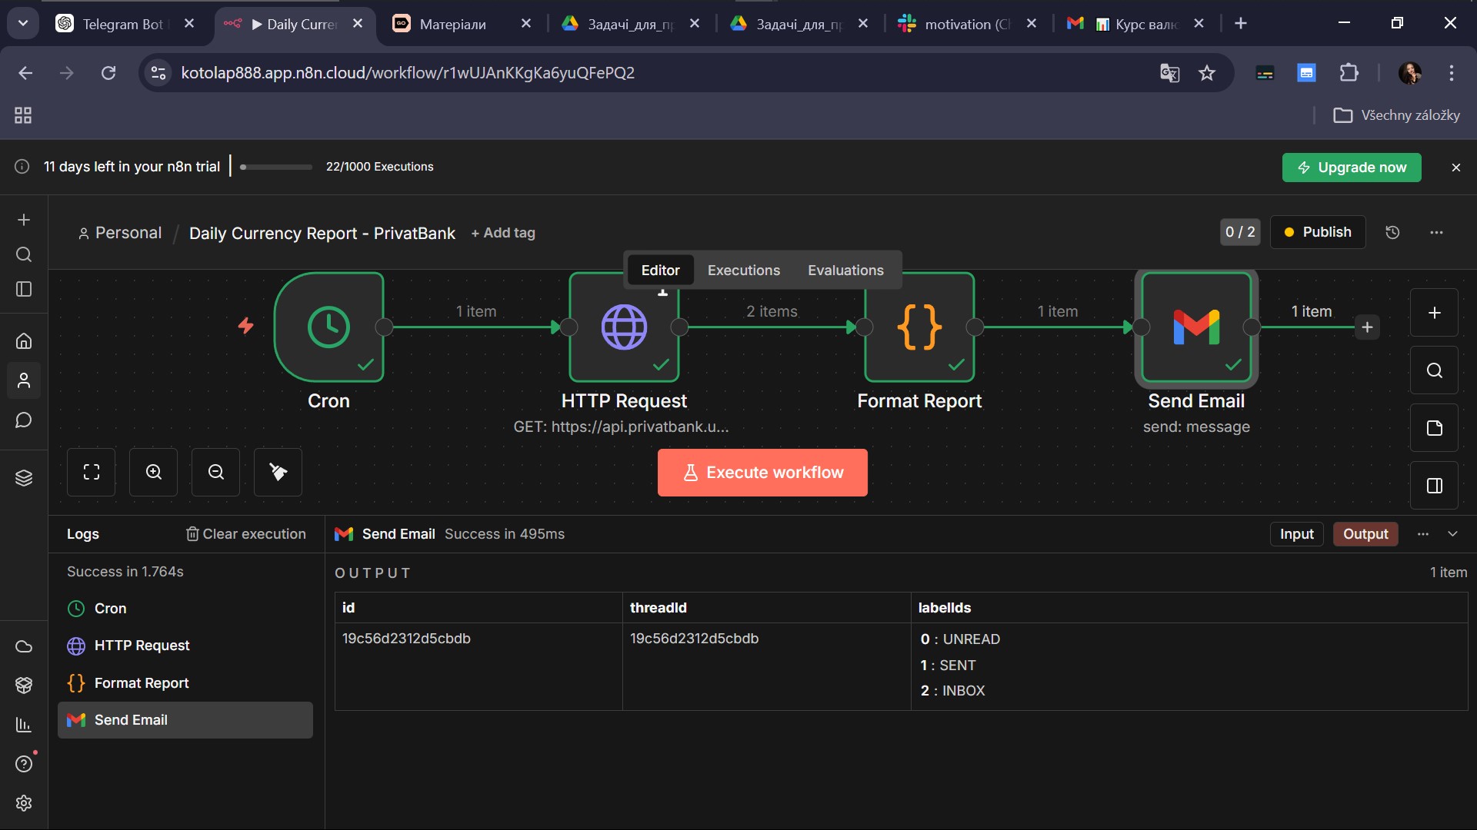Tidy up the workflow nodes
The image size is (1477, 830).
(x=278, y=472)
